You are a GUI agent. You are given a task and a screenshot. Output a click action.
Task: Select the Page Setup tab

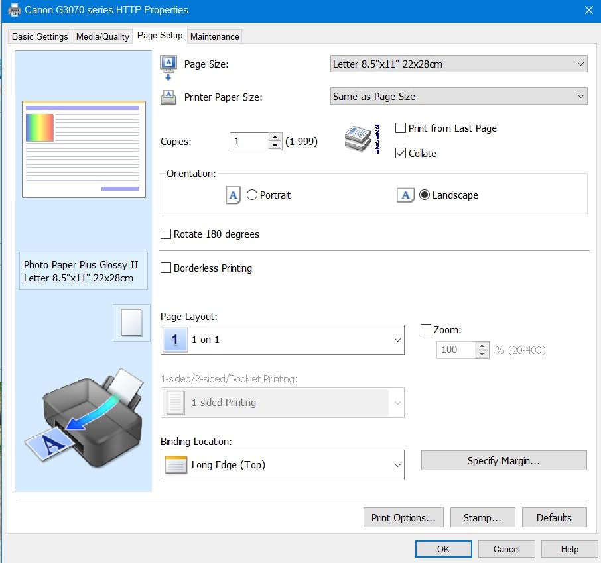coord(160,36)
